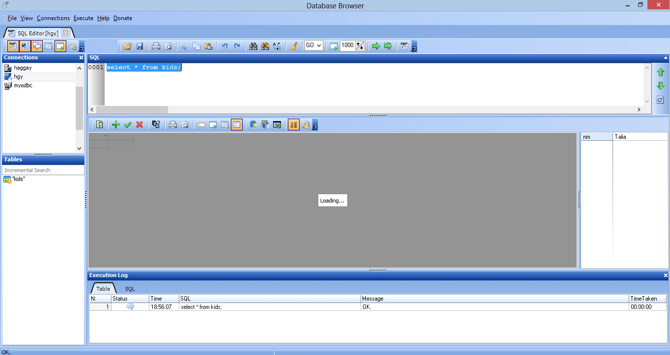The width and height of the screenshot is (670, 355).
Task: Click the row limit stepper arrows
Action: pos(360,46)
